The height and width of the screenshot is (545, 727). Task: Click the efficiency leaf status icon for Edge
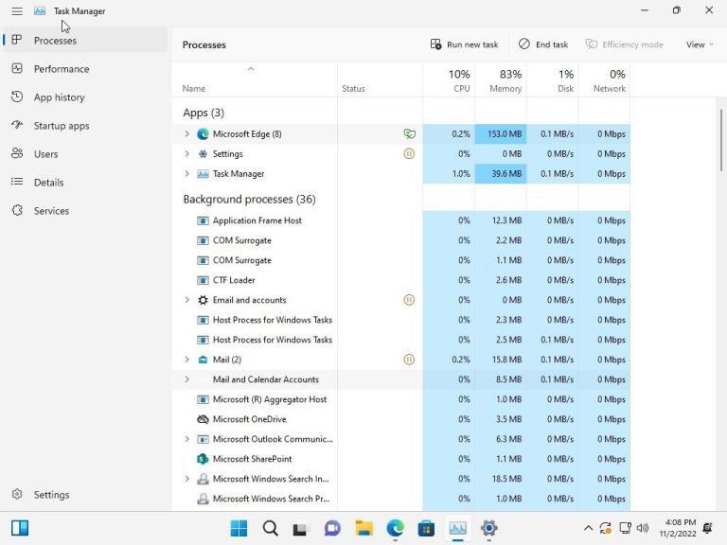coord(409,134)
